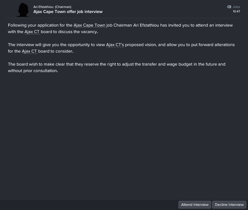Follow the Ajax CT link before 'board to consider'

pos(29,51)
